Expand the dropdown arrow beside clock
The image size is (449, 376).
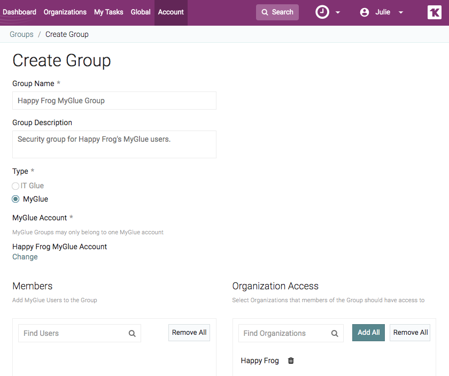click(338, 13)
